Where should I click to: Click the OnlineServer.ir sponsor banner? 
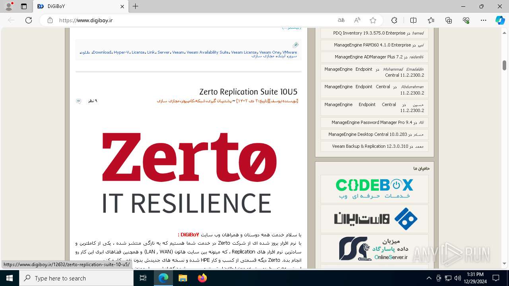[x=374, y=249]
